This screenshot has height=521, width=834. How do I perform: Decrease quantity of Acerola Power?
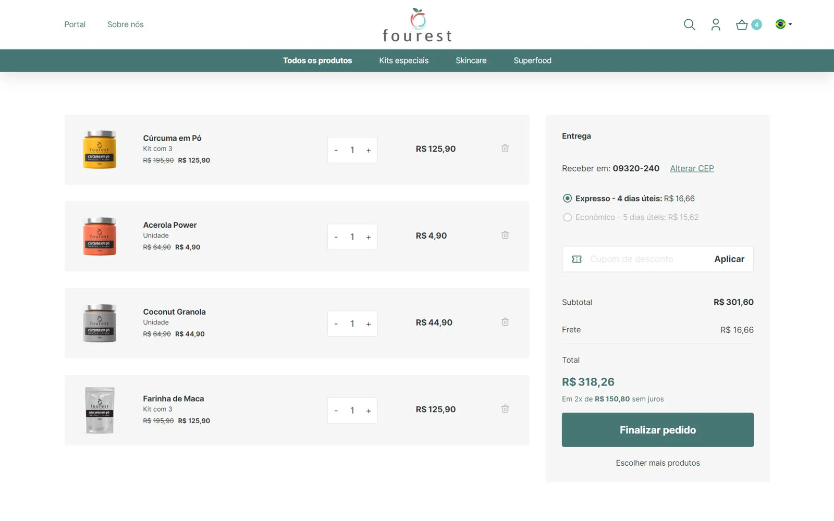pos(336,237)
